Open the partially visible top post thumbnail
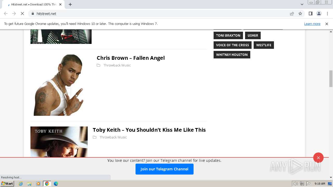 pyautogui.click(x=61, y=37)
